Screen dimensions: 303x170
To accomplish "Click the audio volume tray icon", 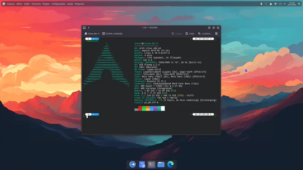I will [x=280, y=4].
